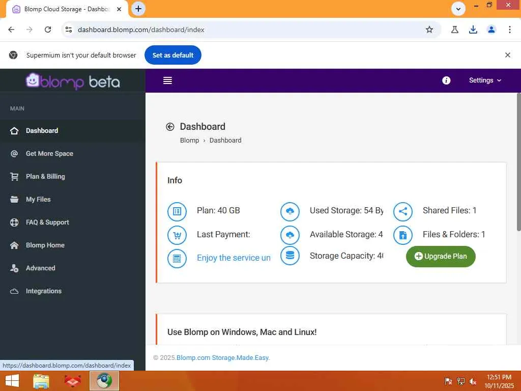
Task: Click the address bar URL
Action: tap(141, 30)
